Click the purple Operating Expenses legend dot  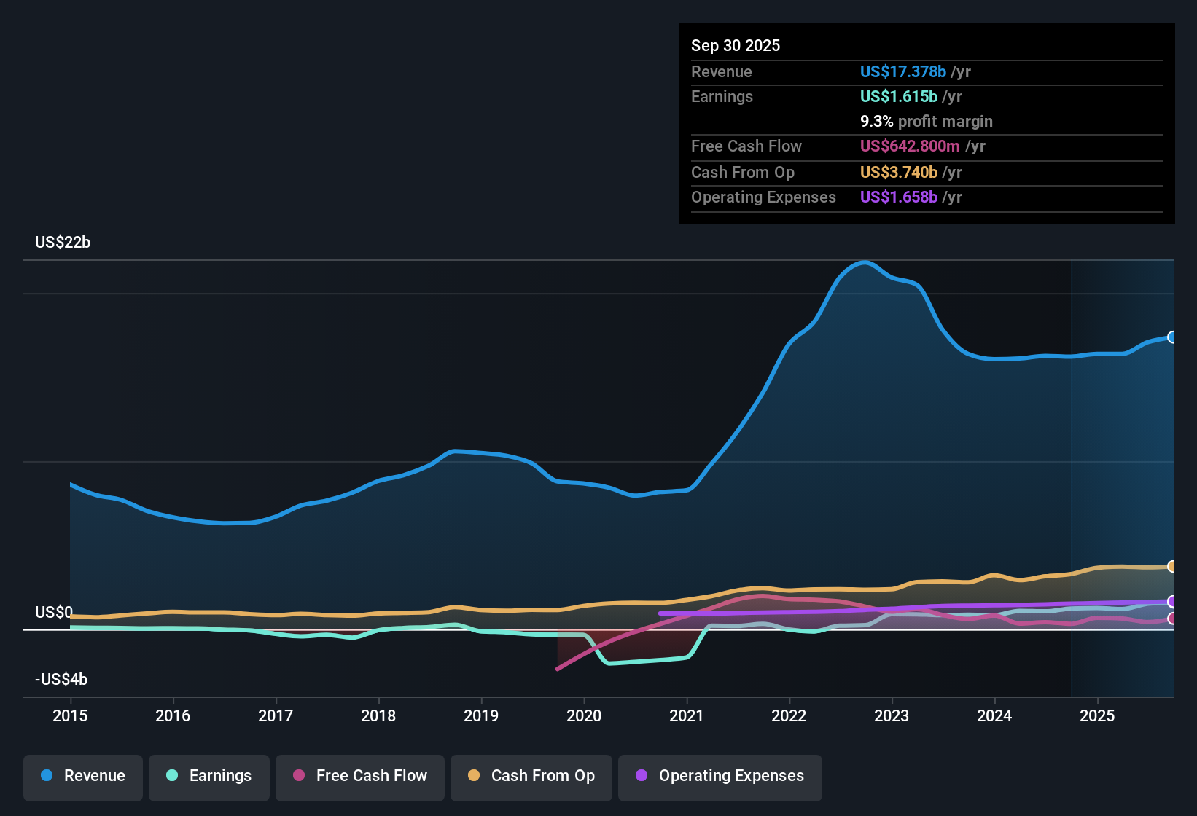tap(640, 776)
